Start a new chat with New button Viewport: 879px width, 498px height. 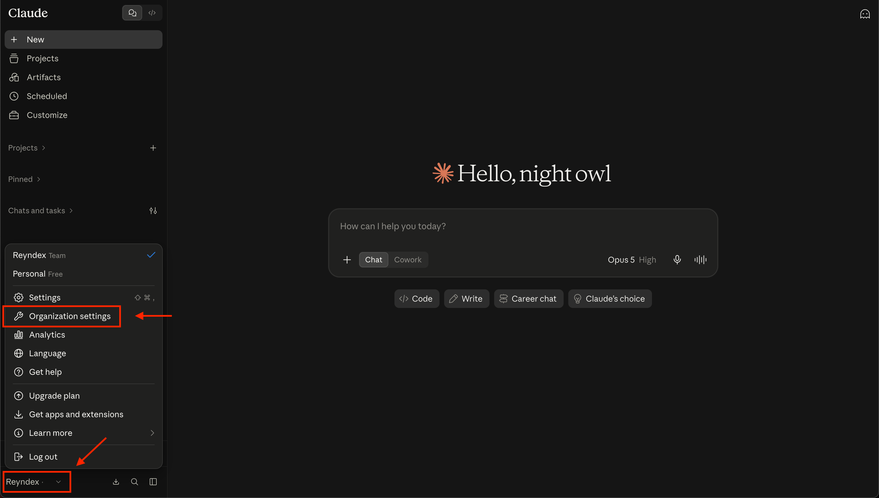coord(83,39)
